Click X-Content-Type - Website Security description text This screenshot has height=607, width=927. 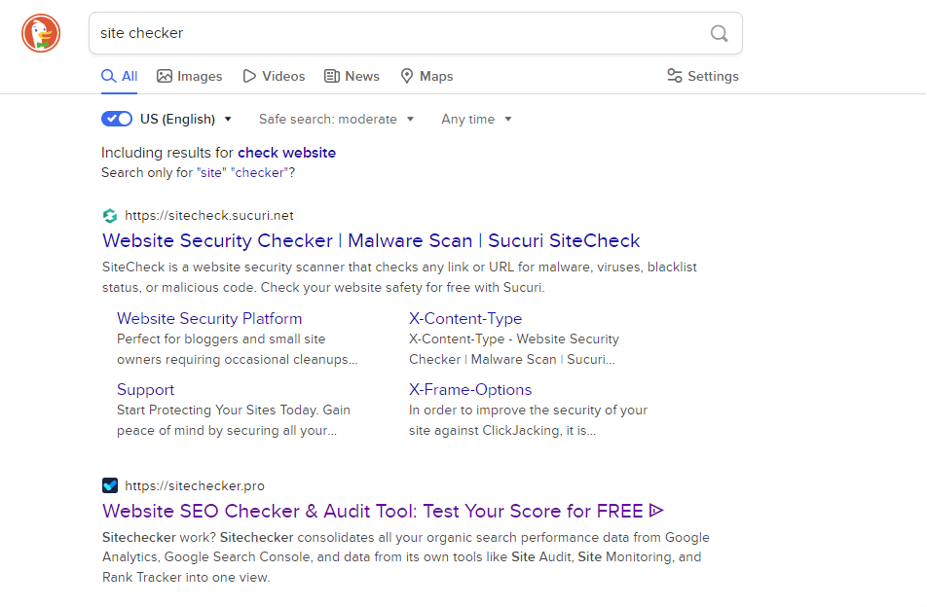[x=514, y=349]
